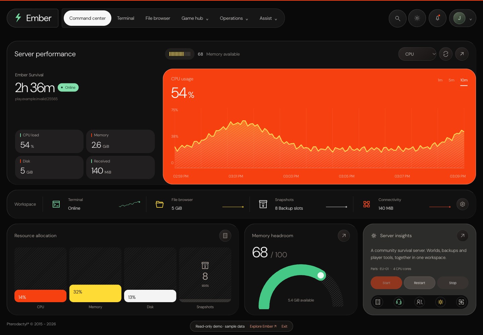Expand the Game hub menu
This screenshot has height=335, width=483.
pos(195,18)
